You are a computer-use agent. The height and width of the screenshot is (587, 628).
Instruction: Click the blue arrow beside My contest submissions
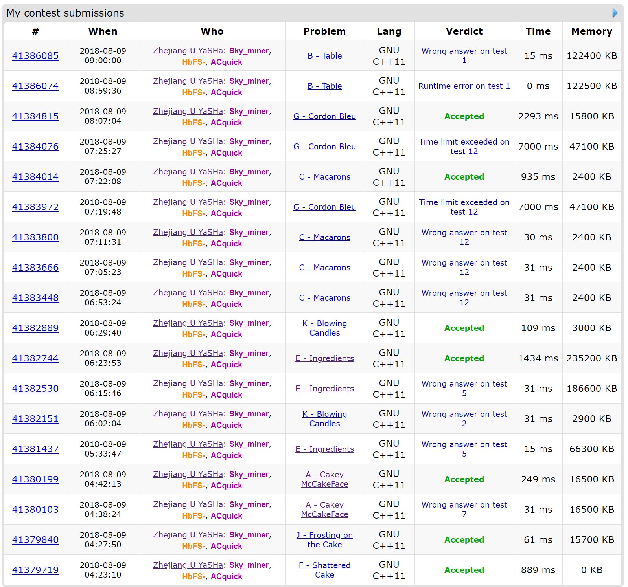[x=615, y=13]
